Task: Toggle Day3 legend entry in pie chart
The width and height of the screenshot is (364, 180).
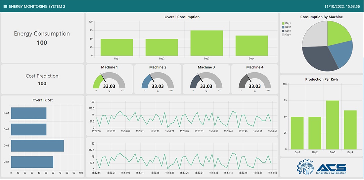Action: [x=286, y=31]
